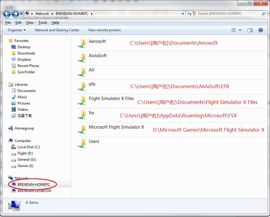Select Recent Places in Favorites
This screenshot has height=217, width=270.
(28, 66)
